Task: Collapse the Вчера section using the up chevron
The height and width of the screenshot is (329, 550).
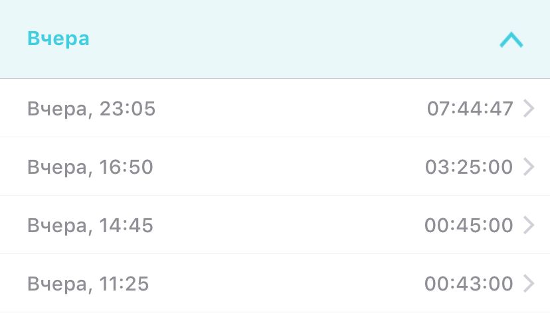Action: pos(511,40)
